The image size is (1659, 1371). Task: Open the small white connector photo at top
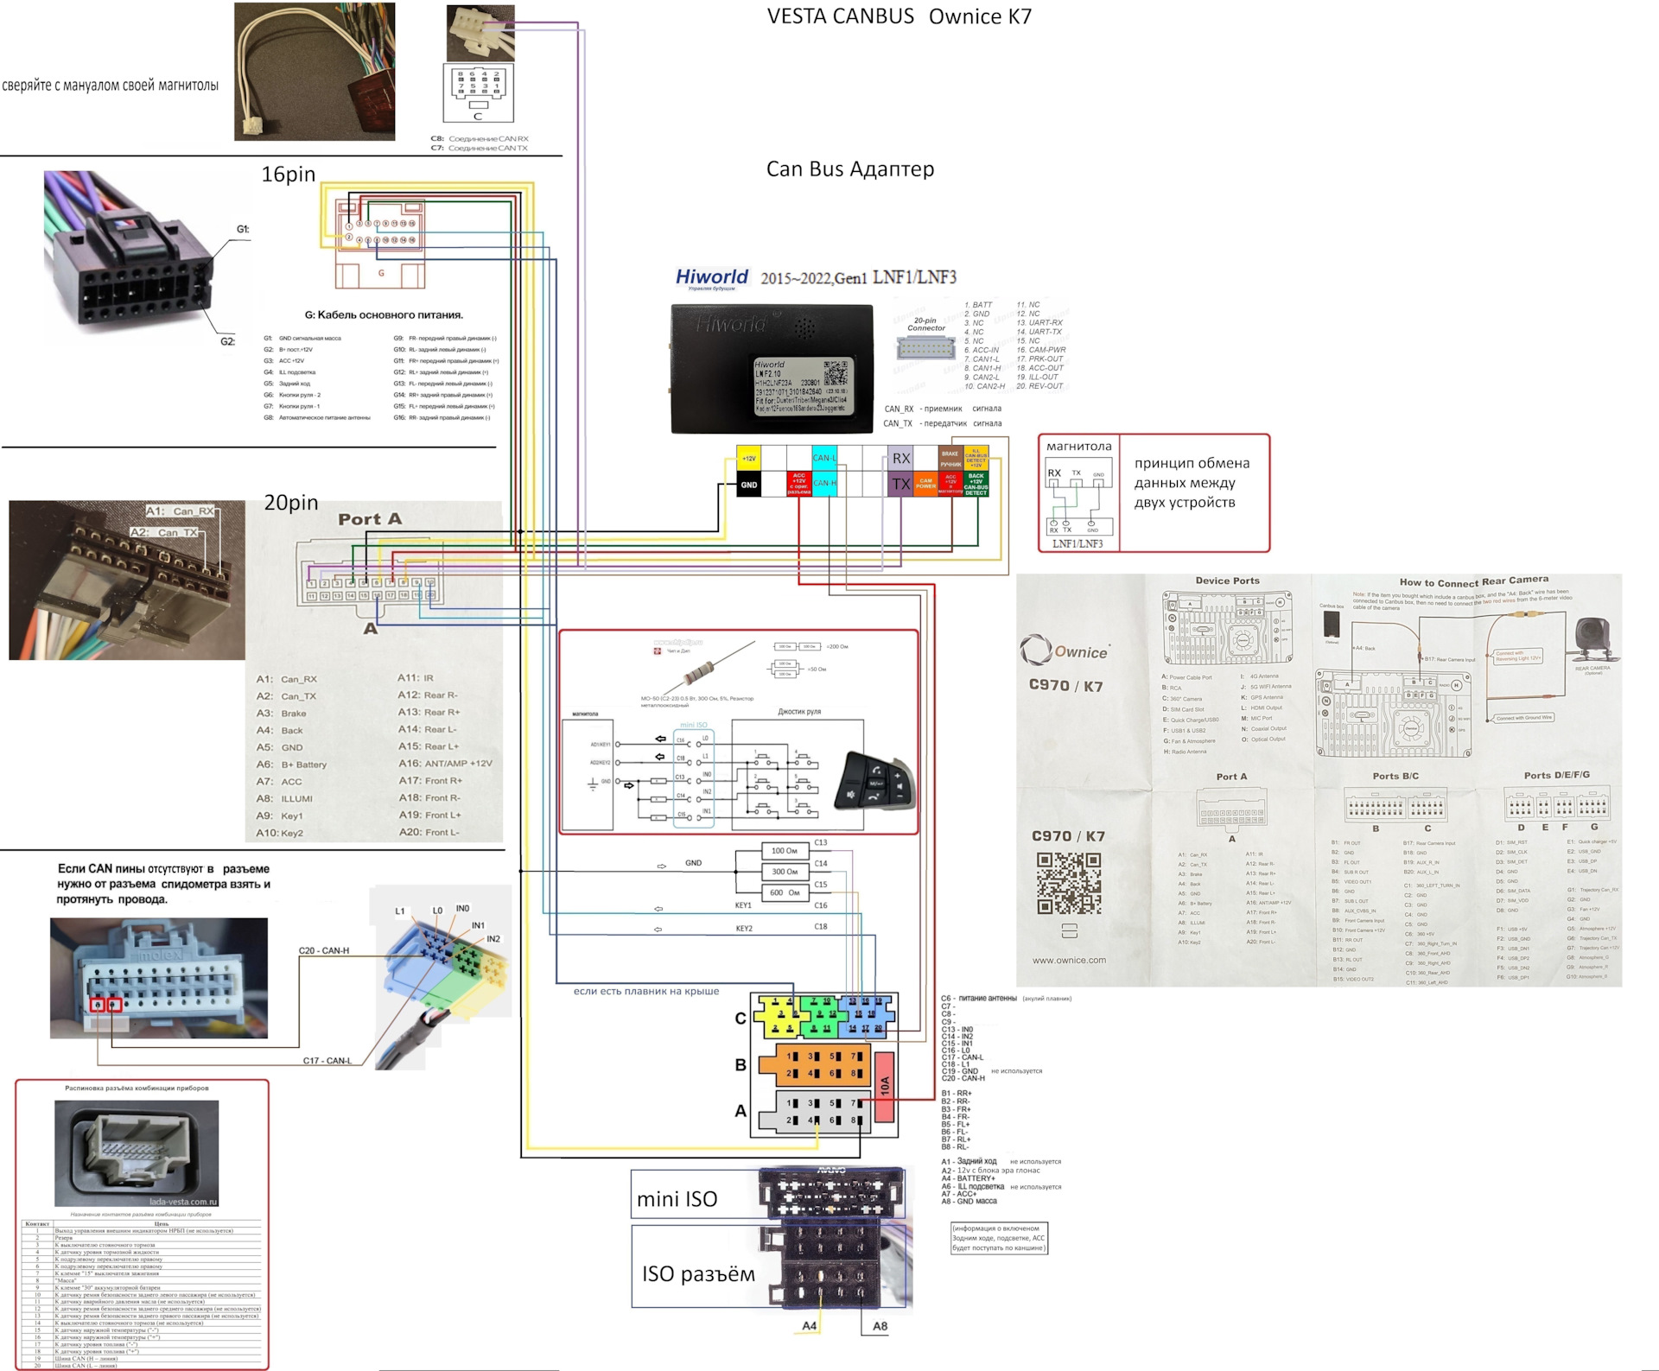(480, 33)
